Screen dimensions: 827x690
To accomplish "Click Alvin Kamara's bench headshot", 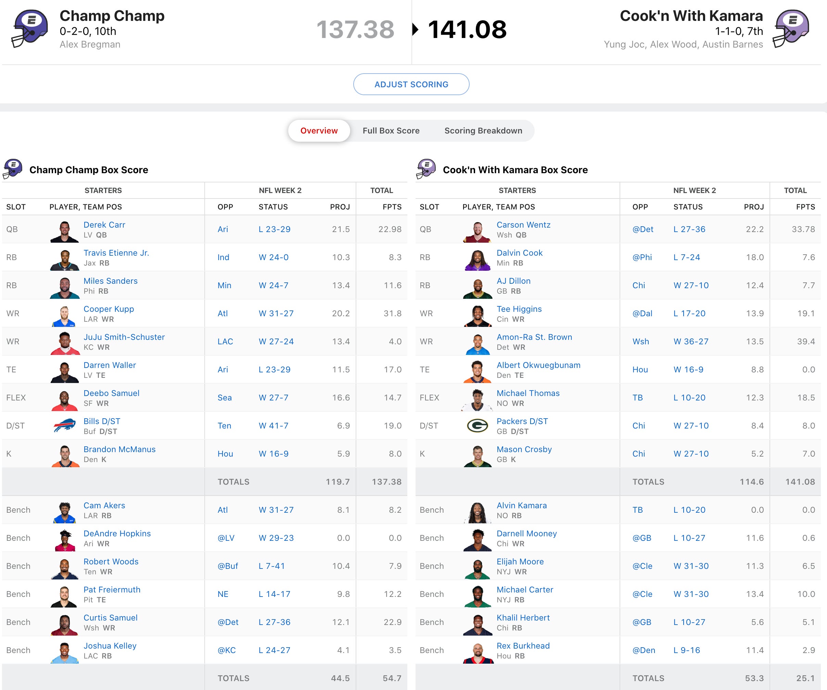I will pos(477,512).
